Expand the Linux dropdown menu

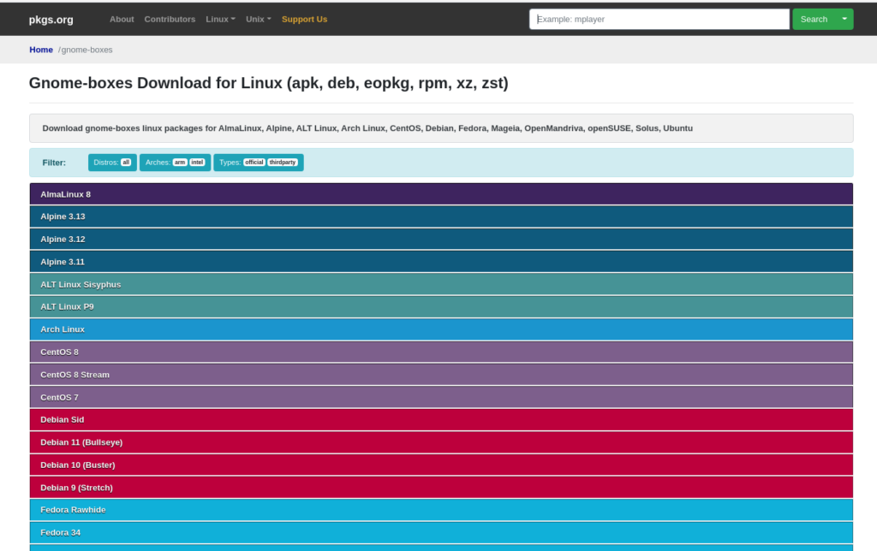pos(220,19)
